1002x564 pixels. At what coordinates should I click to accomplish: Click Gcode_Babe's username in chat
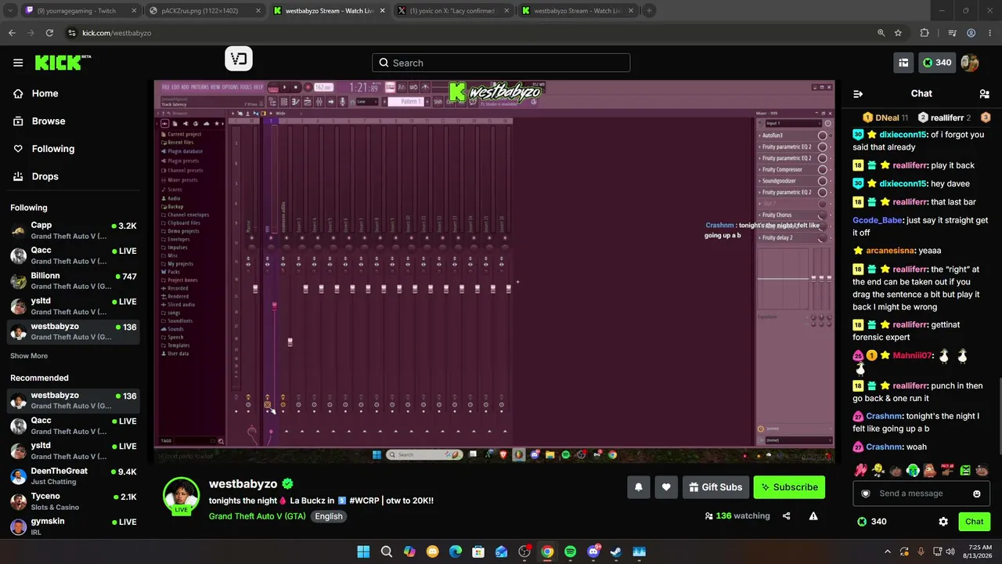tap(878, 220)
